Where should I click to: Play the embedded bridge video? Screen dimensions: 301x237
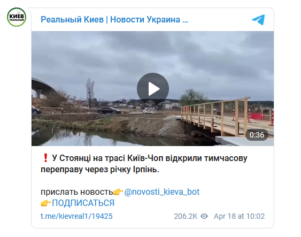click(153, 89)
